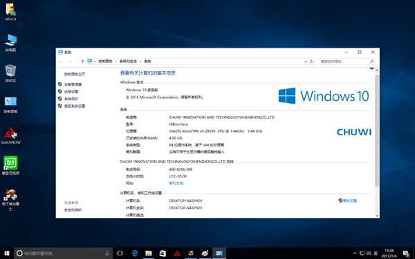Click the Cortana microphone icon
Image resolution: width=415 pixels, height=259 pixels.
point(107,253)
